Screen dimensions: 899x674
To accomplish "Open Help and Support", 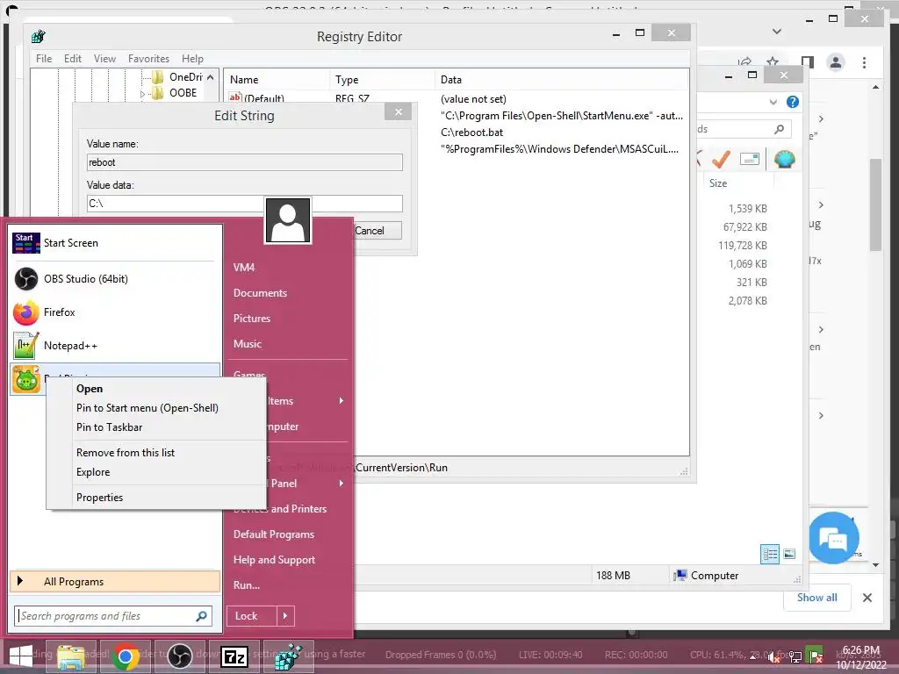I will pyautogui.click(x=274, y=560).
